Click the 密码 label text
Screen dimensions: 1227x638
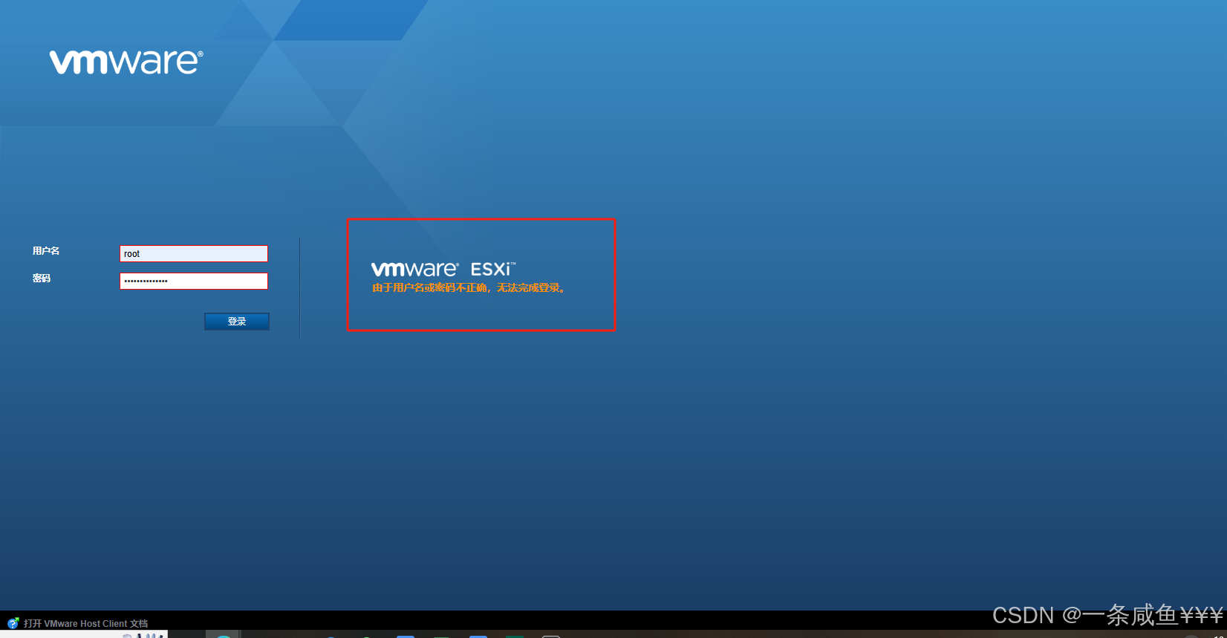click(42, 279)
